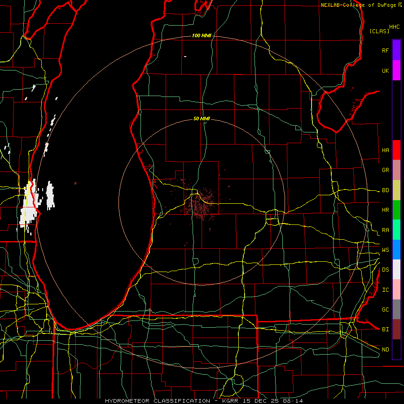Select the BD yellow legend block
The image size is (404, 404).
pyautogui.click(x=396, y=190)
